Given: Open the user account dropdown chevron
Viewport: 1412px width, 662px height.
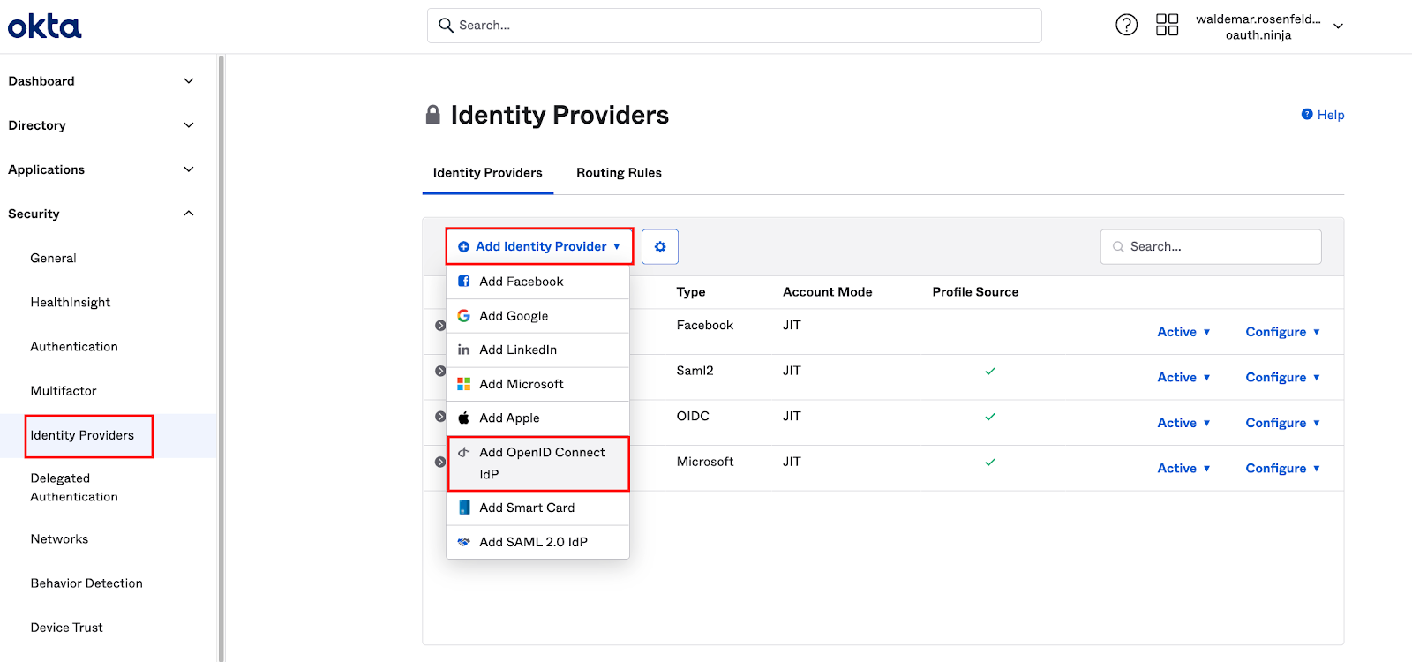Looking at the screenshot, I should point(1338,26).
